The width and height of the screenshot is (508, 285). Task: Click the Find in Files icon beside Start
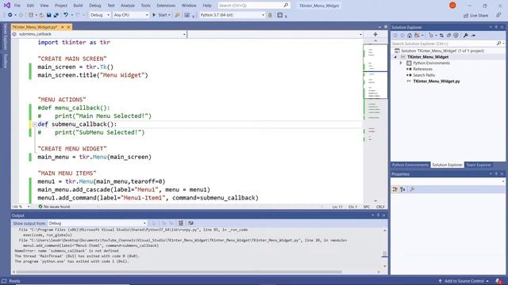pos(177,15)
